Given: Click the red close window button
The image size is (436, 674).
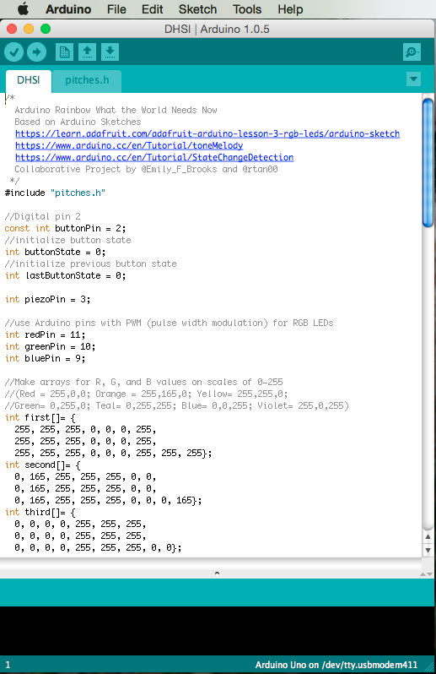Looking at the screenshot, I should click(12, 29).
